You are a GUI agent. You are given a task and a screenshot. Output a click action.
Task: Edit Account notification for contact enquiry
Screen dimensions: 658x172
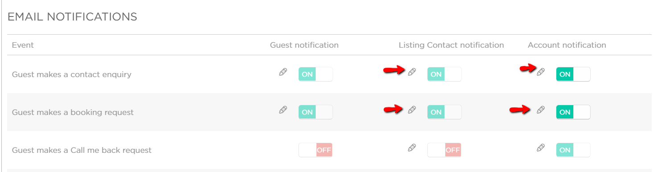pos(541,72)
